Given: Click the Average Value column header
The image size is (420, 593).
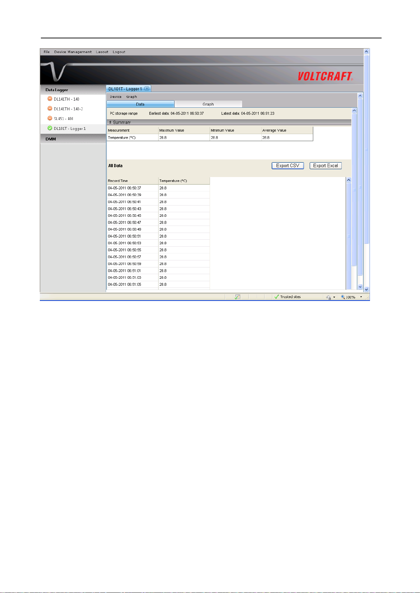Looking at the screenshot, I should [287, 130].
